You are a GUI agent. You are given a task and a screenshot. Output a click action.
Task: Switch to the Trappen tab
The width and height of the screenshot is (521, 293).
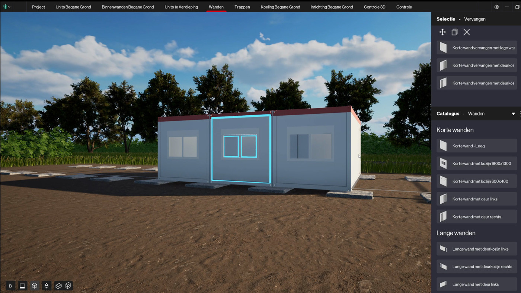[242, 7]
